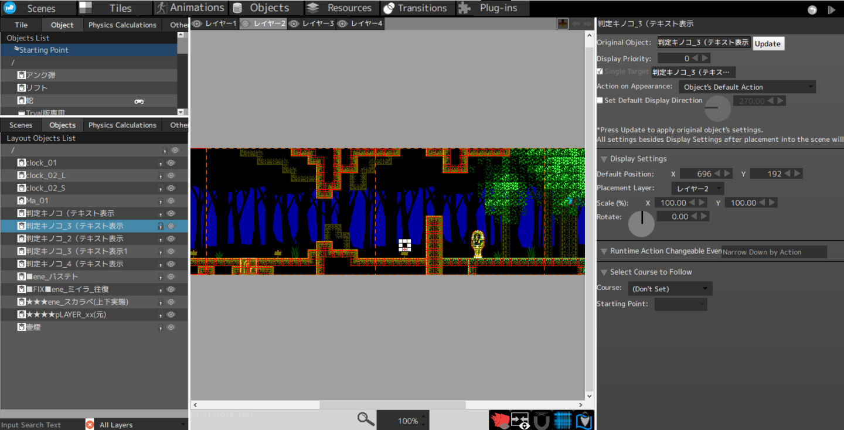The width and height of the screenshot is (844, 430).
Task: Run the game preview with the play arrow
Action: pyautogui.click(x=831, y=9)
